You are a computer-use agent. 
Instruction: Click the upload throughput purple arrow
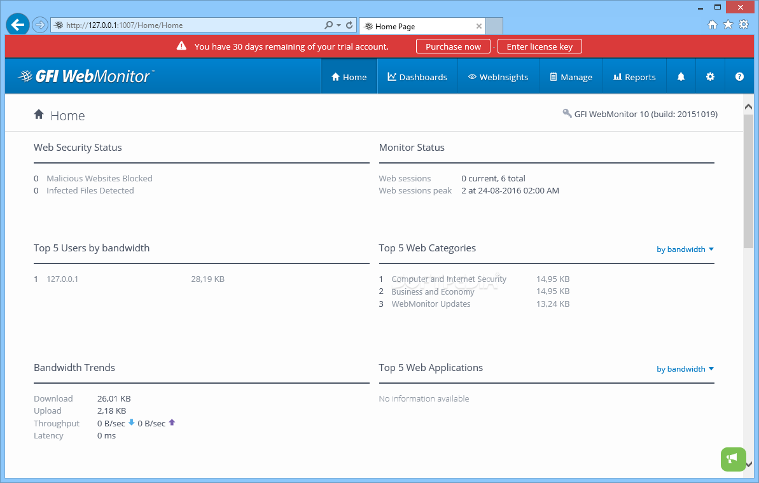172,423
